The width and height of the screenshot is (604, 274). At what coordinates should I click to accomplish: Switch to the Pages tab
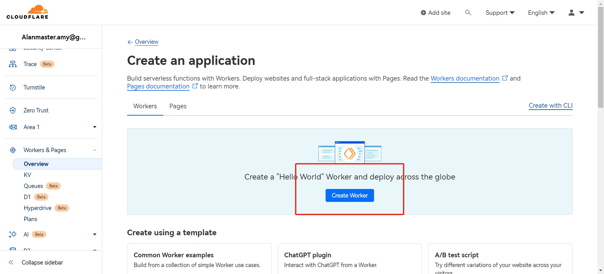click(178, 106)
